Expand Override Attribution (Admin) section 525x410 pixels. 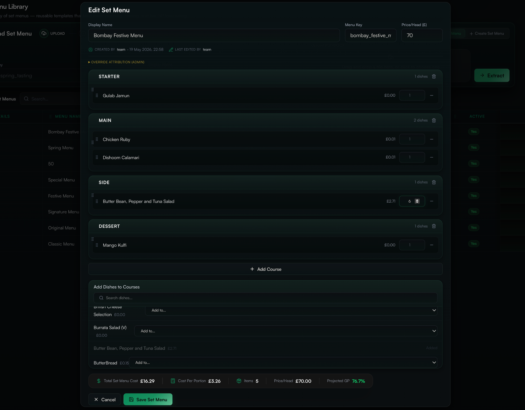pyautogui.click(x=116, y=62)
